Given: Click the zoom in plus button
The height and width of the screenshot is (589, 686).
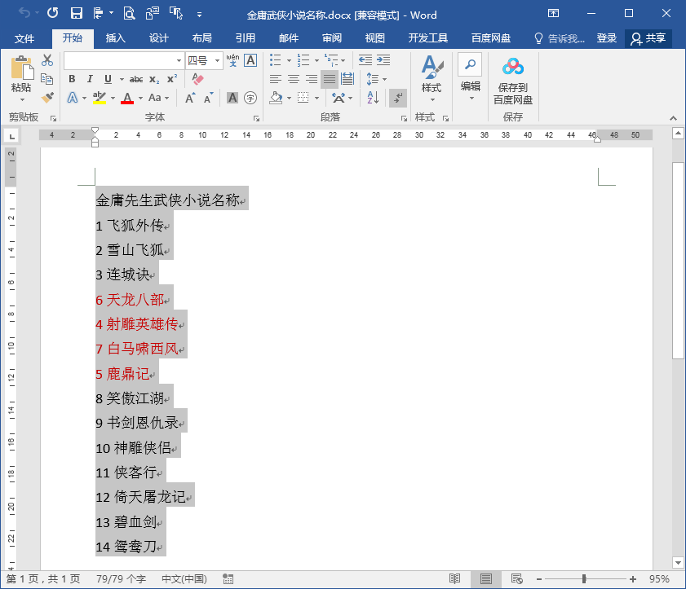Looking at the screenshot, I should 633,579.
